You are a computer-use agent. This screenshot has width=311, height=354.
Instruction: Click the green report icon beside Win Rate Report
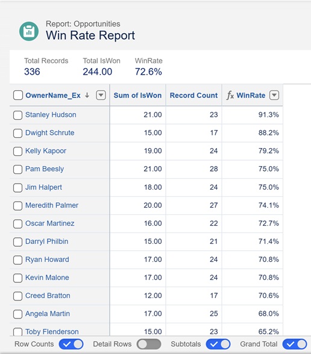29,31
